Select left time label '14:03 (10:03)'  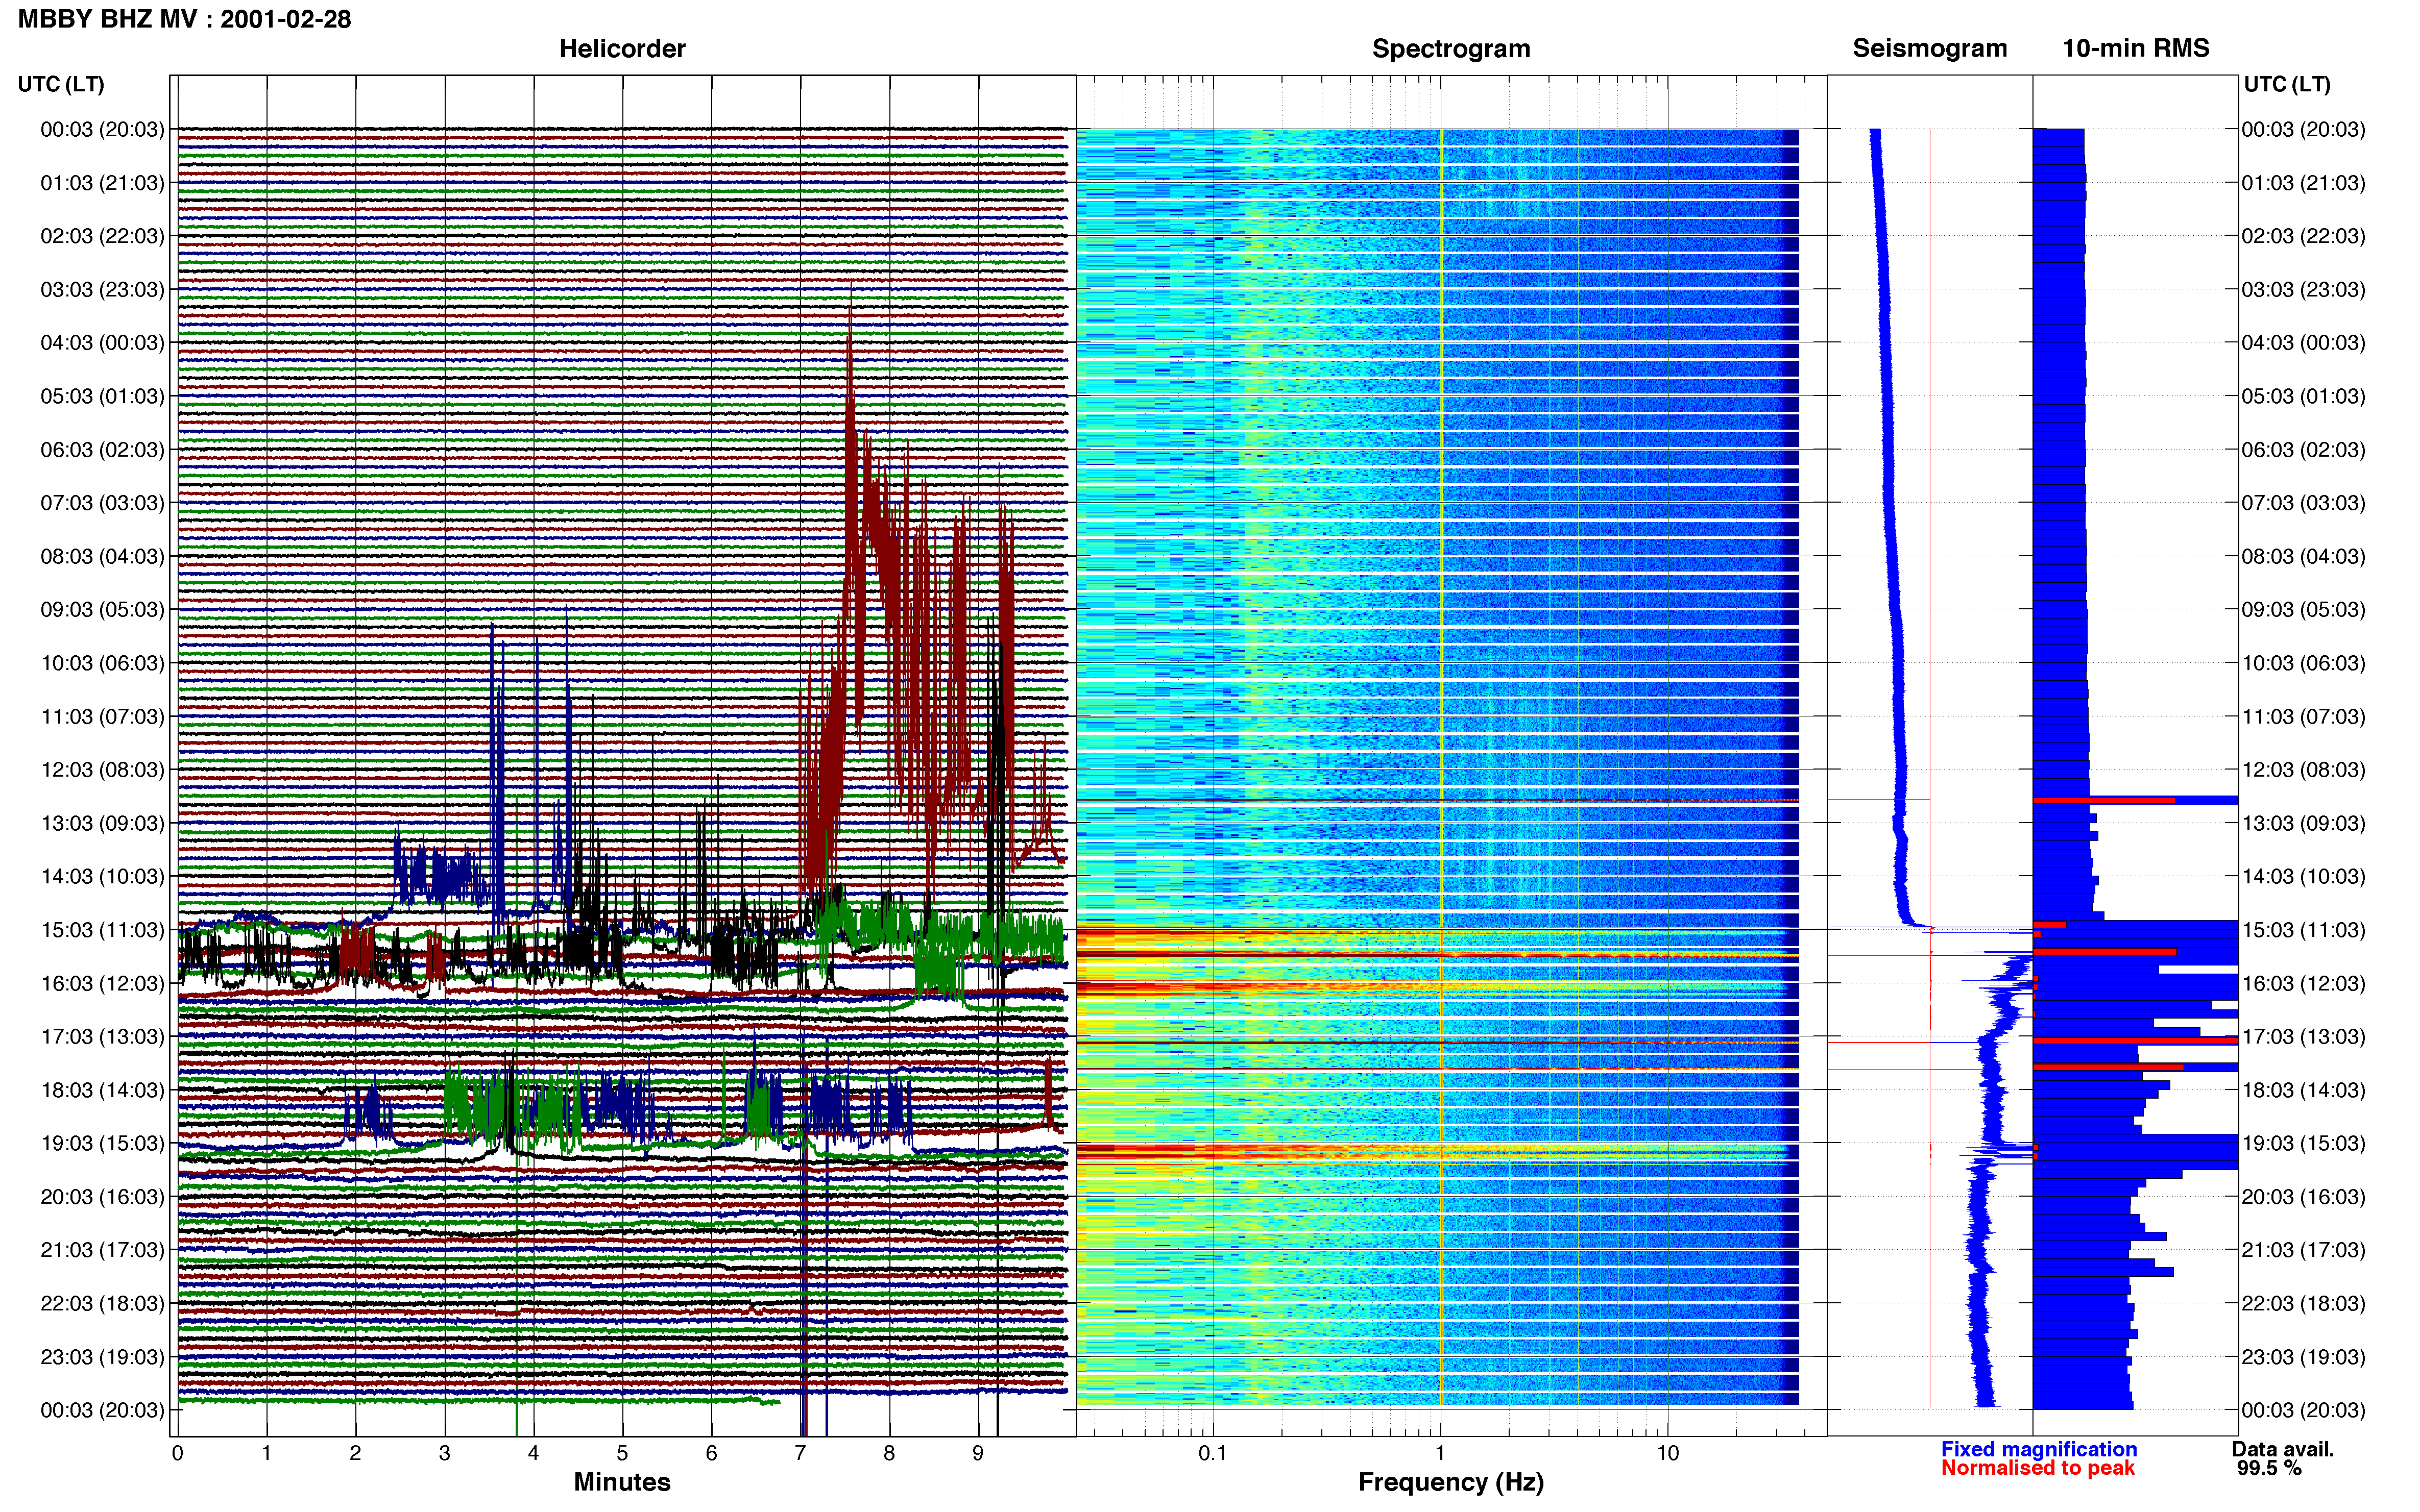pos(102,877)
